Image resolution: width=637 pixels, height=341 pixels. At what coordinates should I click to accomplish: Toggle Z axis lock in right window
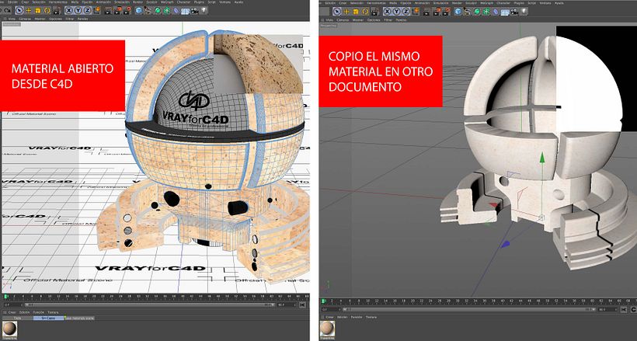(x=406, y=12)
